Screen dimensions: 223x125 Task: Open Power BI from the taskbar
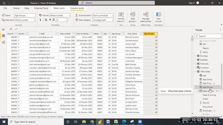(x=100, y=122)
